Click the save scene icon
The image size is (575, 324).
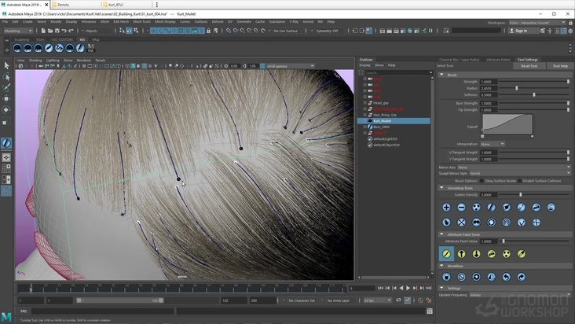pyautogui.click(x=57, y=31)
